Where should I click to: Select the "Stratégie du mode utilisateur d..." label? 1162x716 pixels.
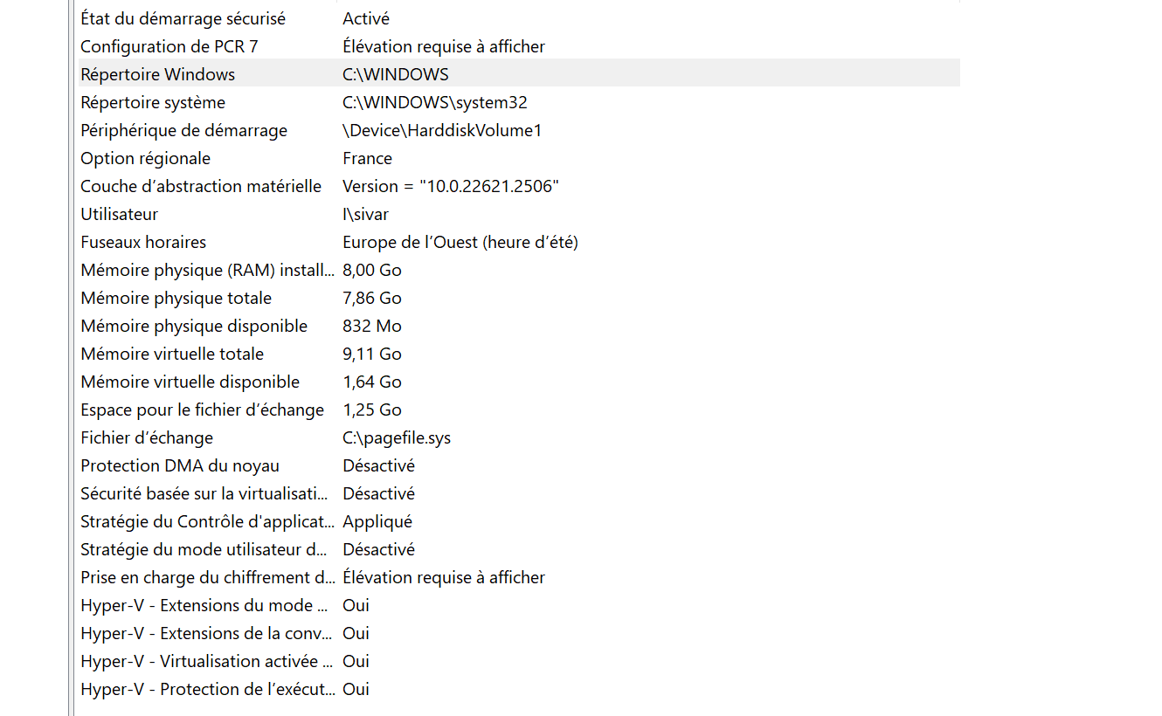[204, 549]
